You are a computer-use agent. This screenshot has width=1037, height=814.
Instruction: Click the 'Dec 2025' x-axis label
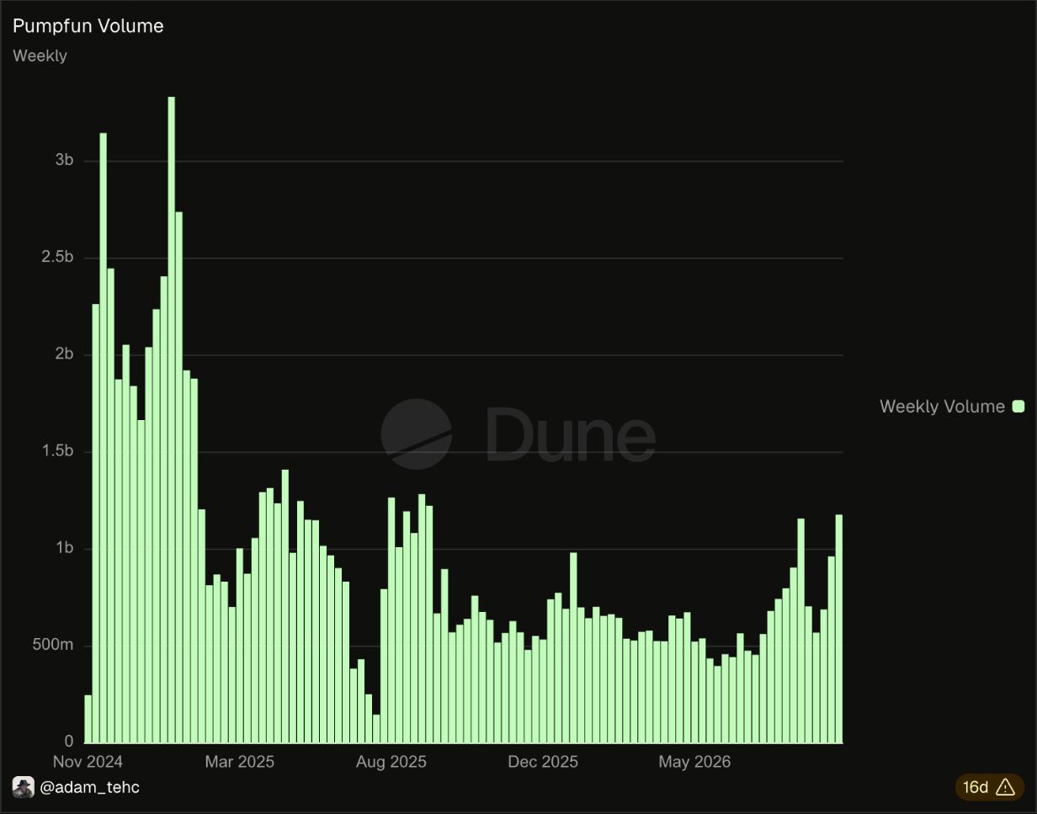(x=543, y=762)
